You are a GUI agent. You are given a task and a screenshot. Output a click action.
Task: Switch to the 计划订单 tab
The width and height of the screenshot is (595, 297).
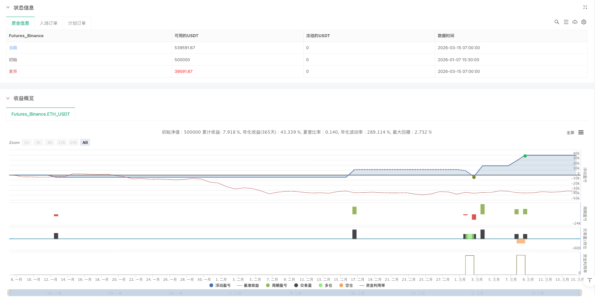(x=77, y=23)
